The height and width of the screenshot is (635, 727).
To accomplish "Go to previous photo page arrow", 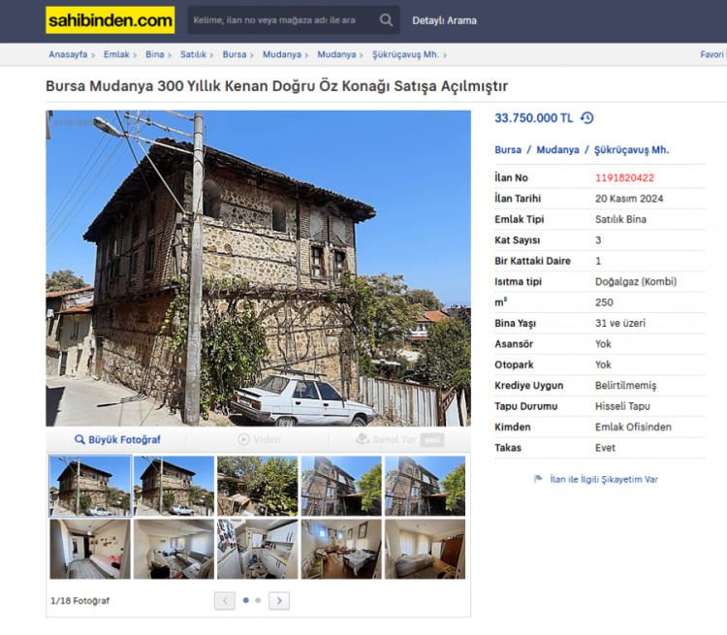I will (x=225, y=601).
